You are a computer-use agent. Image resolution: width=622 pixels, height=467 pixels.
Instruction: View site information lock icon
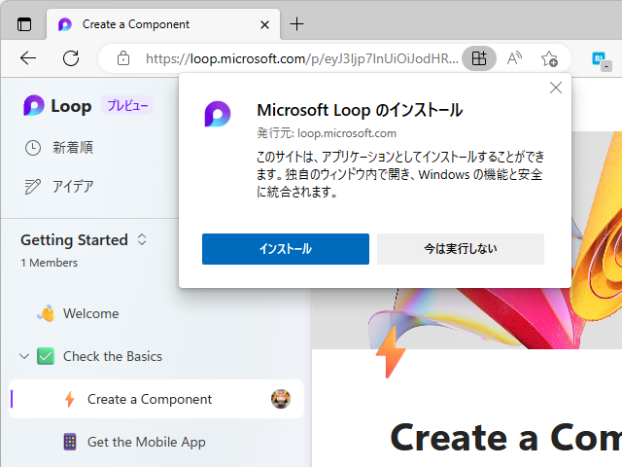click(123, 58)
